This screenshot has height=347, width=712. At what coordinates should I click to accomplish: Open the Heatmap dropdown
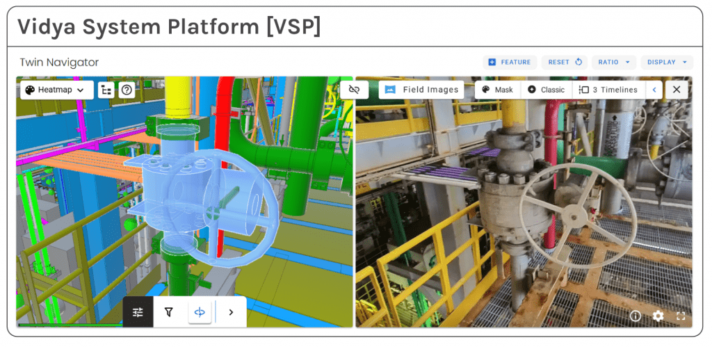point(57,90)
